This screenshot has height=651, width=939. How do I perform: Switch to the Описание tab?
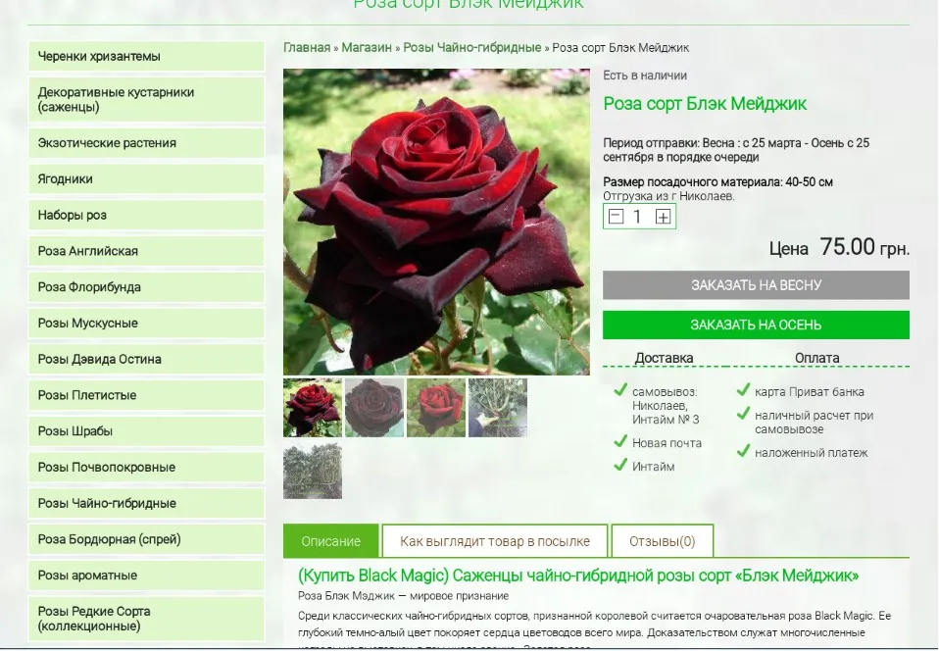tap(330, 541)
